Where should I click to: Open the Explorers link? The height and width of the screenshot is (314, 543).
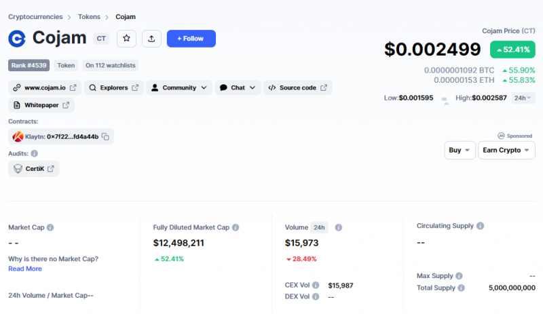pos(114,87)
